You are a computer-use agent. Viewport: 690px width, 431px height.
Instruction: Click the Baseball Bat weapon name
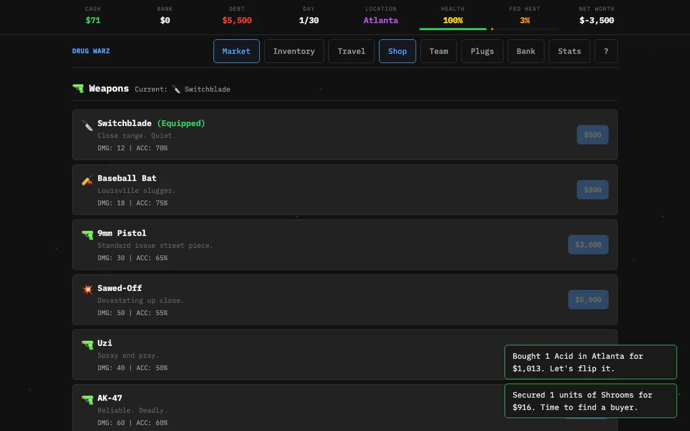click(127, 178)
